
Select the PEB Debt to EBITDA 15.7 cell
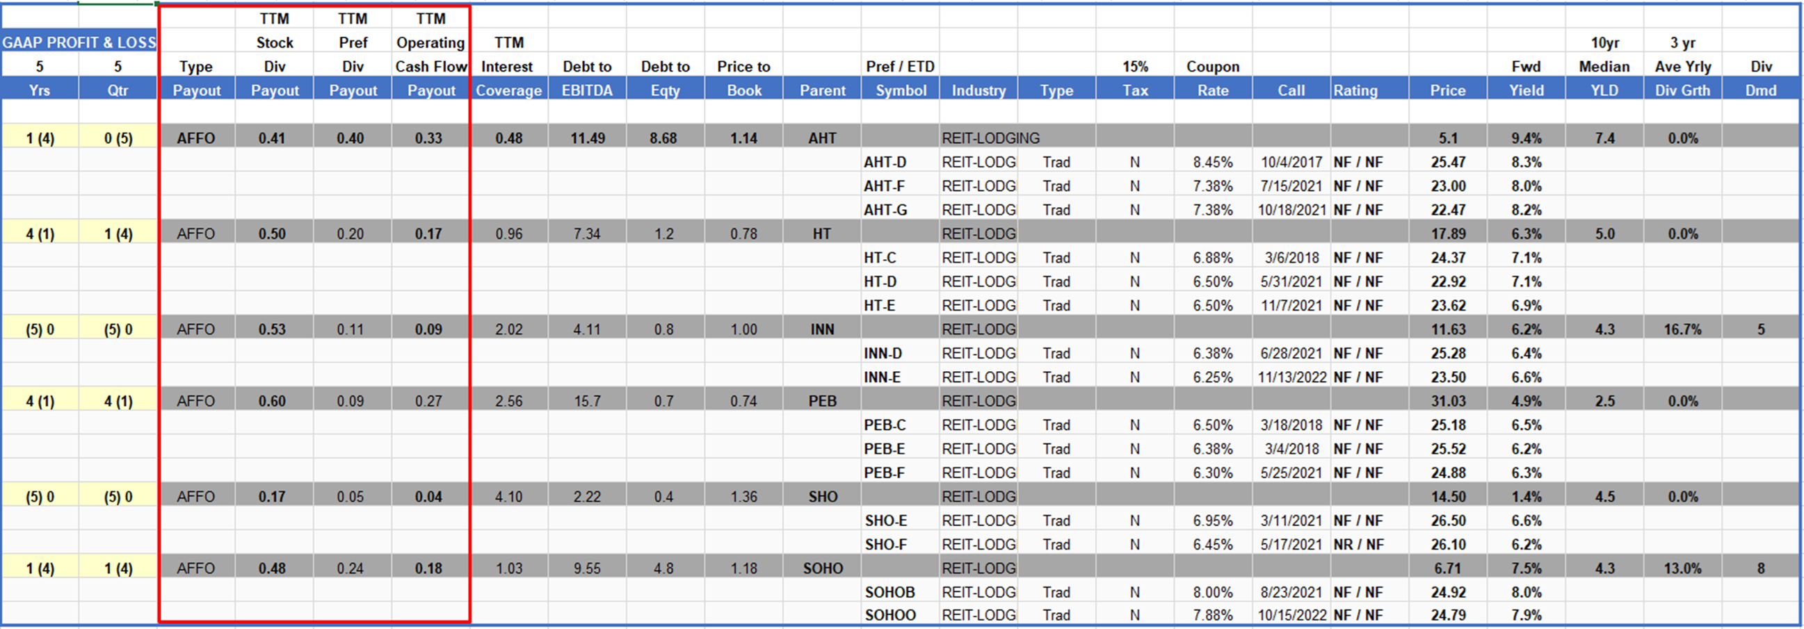click(587, 402)
